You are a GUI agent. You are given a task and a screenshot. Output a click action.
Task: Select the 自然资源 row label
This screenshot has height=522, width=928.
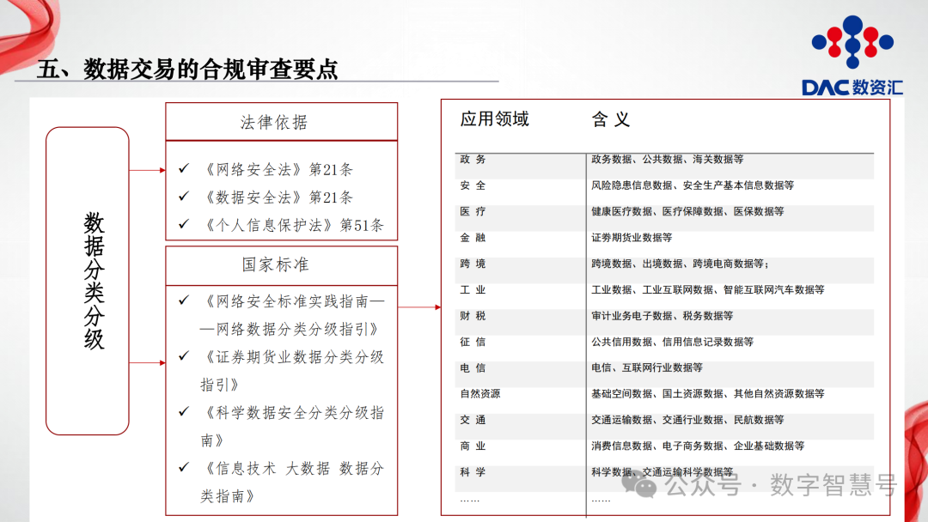click(480, 394)
